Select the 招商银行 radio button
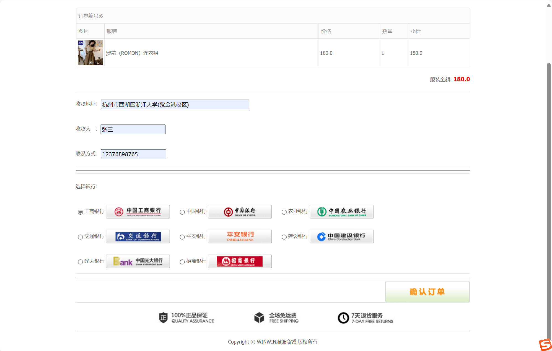This screenshot has width=552, height=351. click(182, 262)
